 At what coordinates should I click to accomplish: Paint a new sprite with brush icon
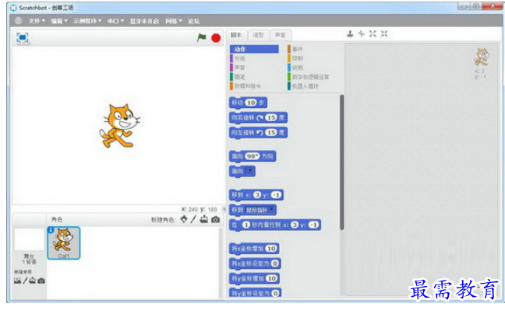pyautogui.click(x=193, y=219)
